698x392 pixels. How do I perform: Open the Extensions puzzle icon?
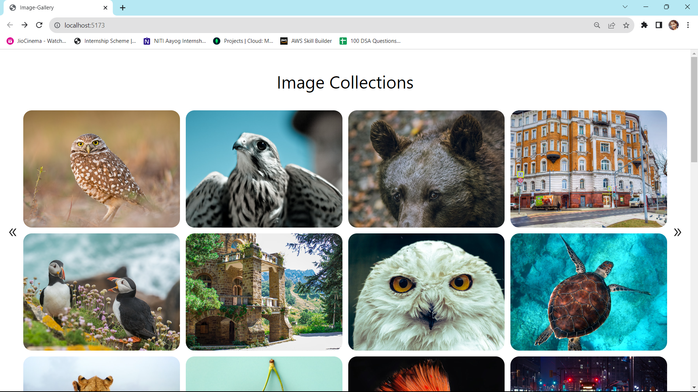[x=644, y=25]
